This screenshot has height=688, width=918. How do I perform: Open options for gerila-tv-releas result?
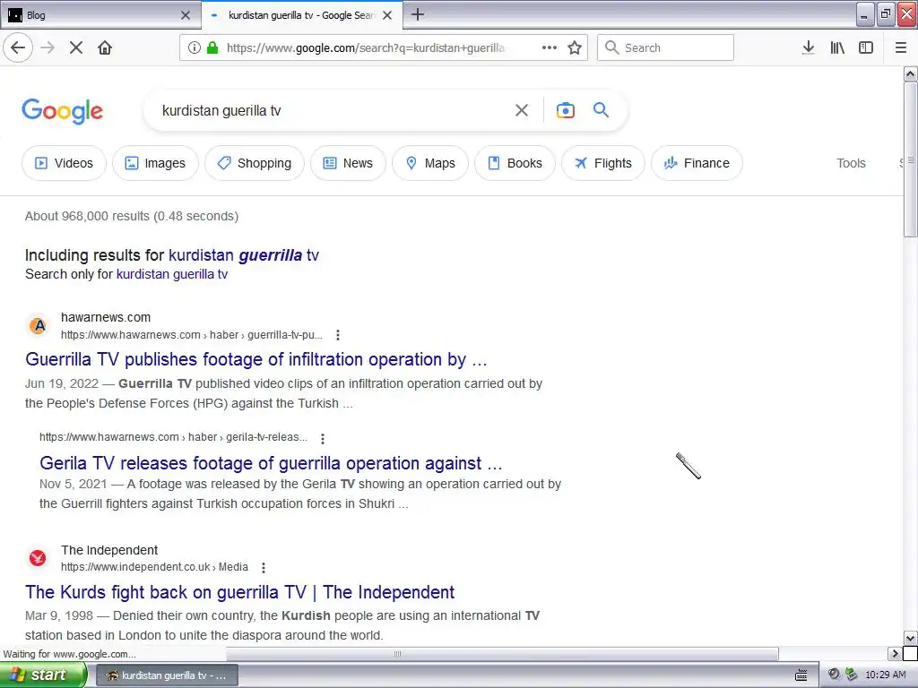(x=323, y=437)
